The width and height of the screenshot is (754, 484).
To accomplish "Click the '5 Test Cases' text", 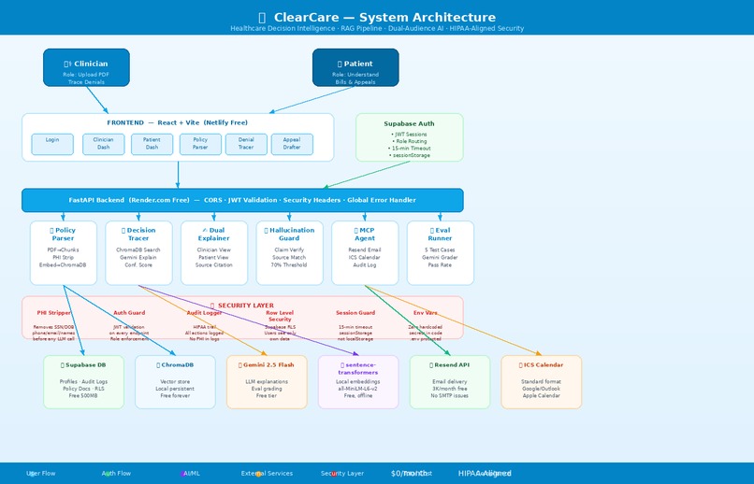I will tap(440, 250).
